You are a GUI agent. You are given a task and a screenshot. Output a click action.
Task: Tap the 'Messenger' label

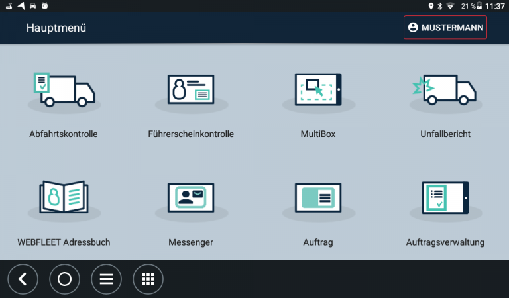[x=191, y=242]
